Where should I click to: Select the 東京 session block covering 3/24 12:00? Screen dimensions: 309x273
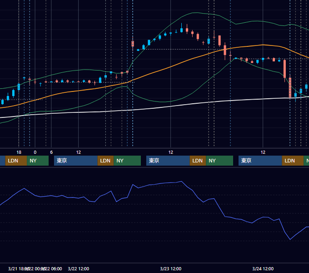pyautogui.click(x=260, y=161)
